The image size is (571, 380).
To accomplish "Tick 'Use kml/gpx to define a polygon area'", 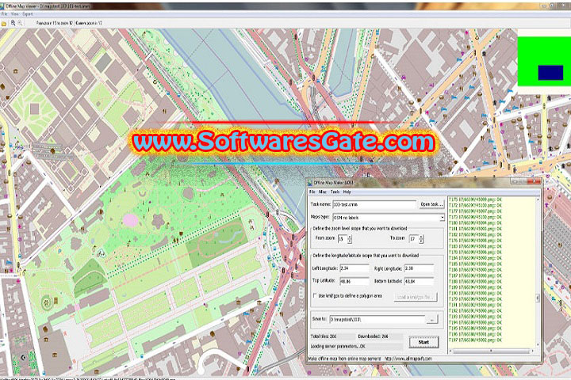I will pos(315,295).
